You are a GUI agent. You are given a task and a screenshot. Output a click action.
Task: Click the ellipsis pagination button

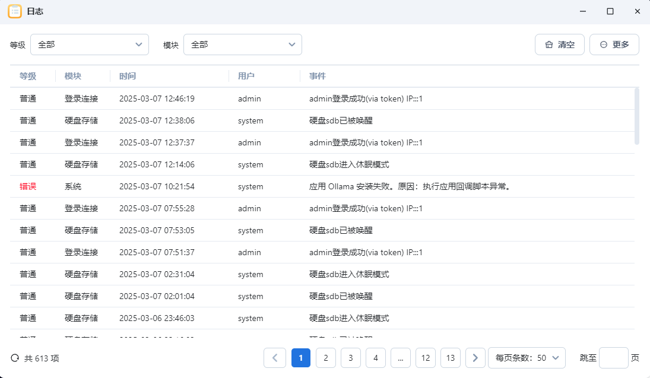[401, 358]
